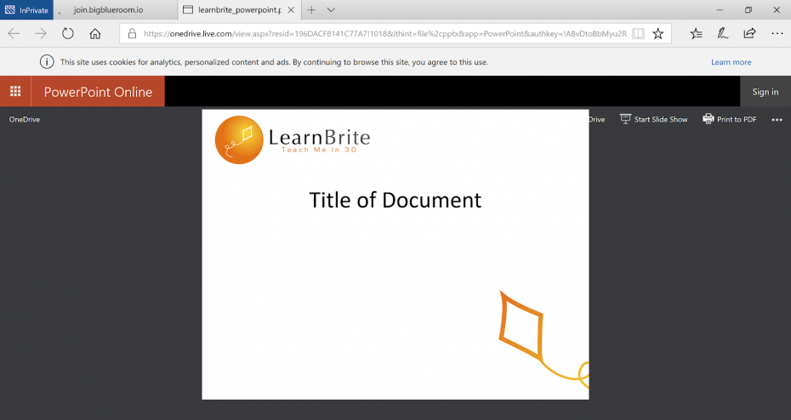Screen dimensions: 791x420
Task: Add page to favorites with star icon
Action: (x=657, y=34)
